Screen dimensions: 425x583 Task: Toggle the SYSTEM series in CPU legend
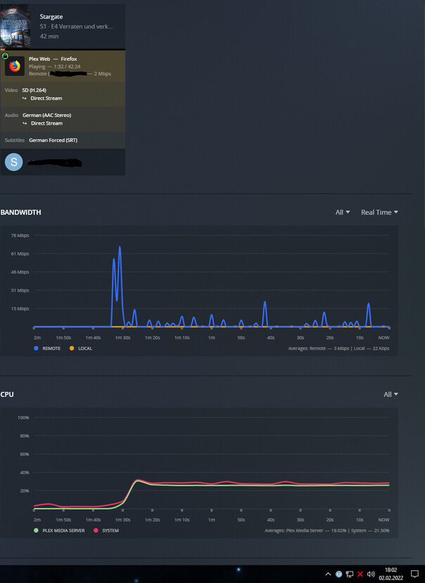106,531
